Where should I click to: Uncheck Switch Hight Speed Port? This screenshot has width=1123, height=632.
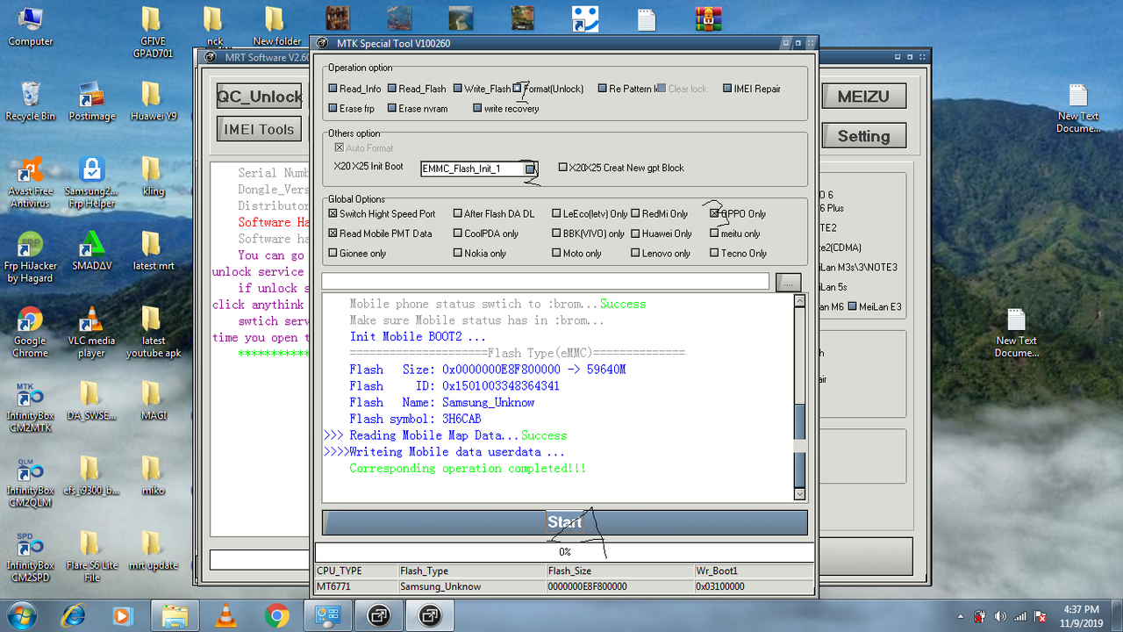pos(333,213)
